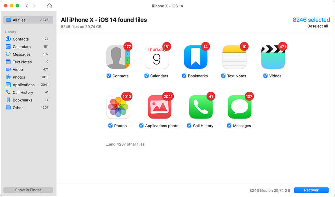Click the 1010 badge on Photos icon
The width and height of the screenshot is (335, 197).
(127, 96)
